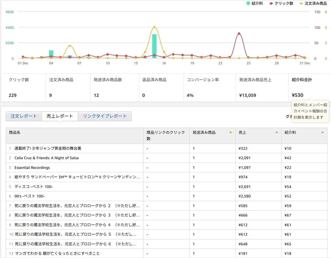
Task: Click 死に戻りの魔法学校生活 volume 2 row
Action: [x=166, y=206]
